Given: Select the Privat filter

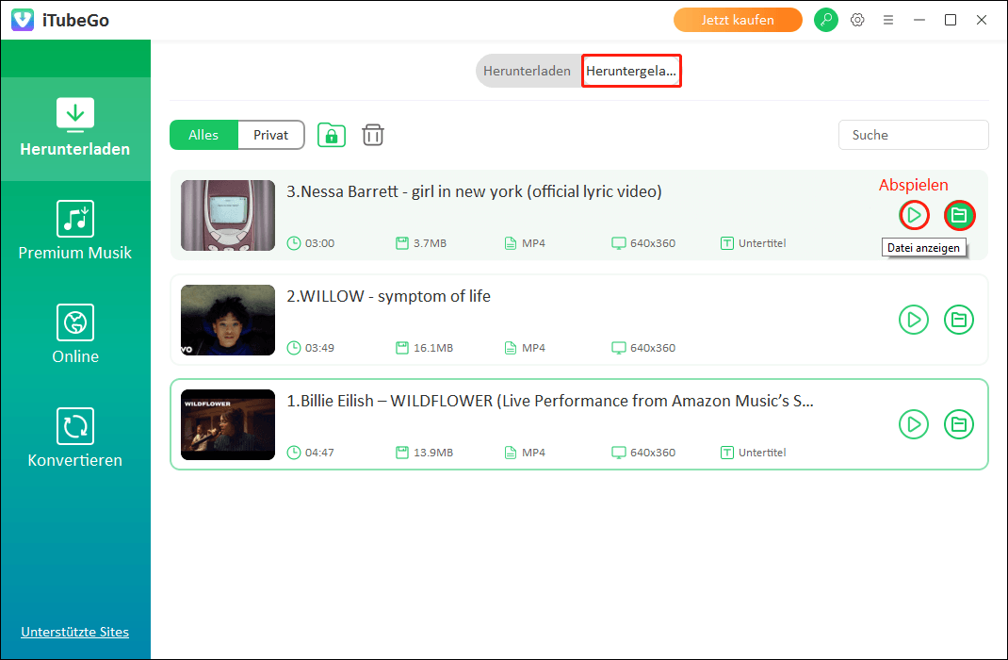Looking at the screenshot, I should (270, 135).
